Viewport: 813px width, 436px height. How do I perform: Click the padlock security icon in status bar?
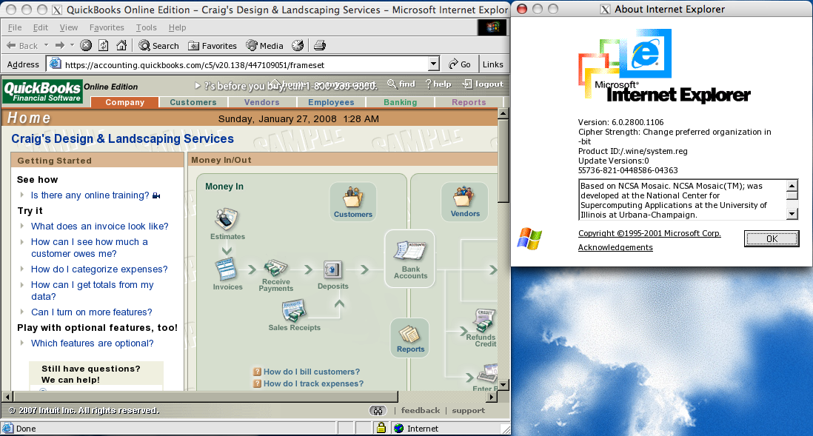coord(381,428)
